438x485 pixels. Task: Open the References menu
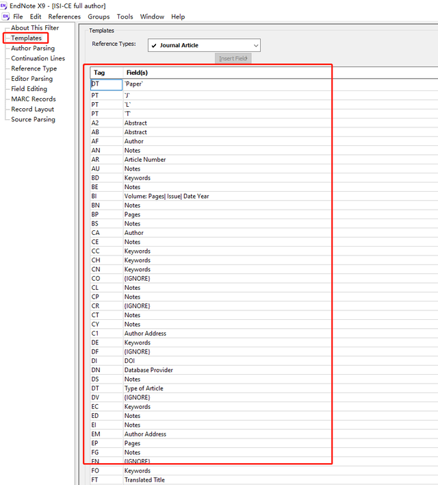tap(64, 16)
